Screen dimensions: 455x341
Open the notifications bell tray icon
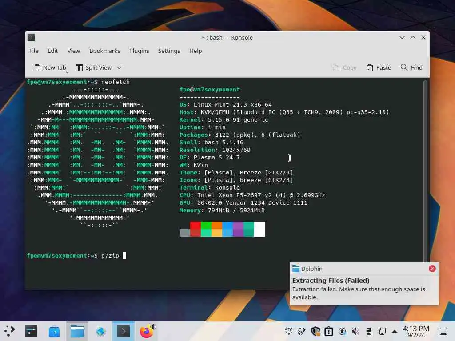[289, 331]
